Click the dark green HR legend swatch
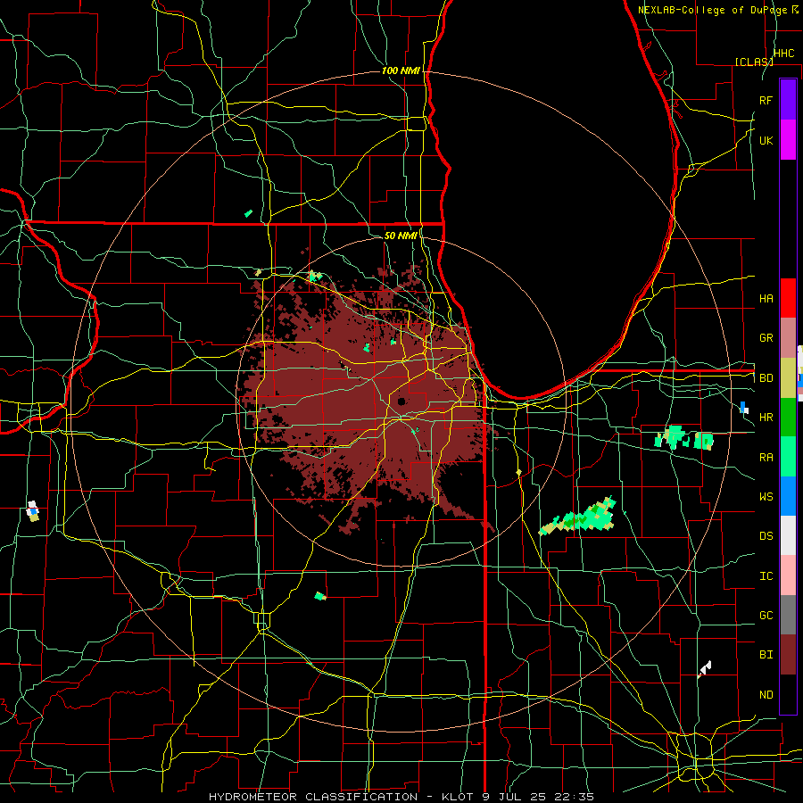The height and width of the screenshot is (803, 803). 788,417
